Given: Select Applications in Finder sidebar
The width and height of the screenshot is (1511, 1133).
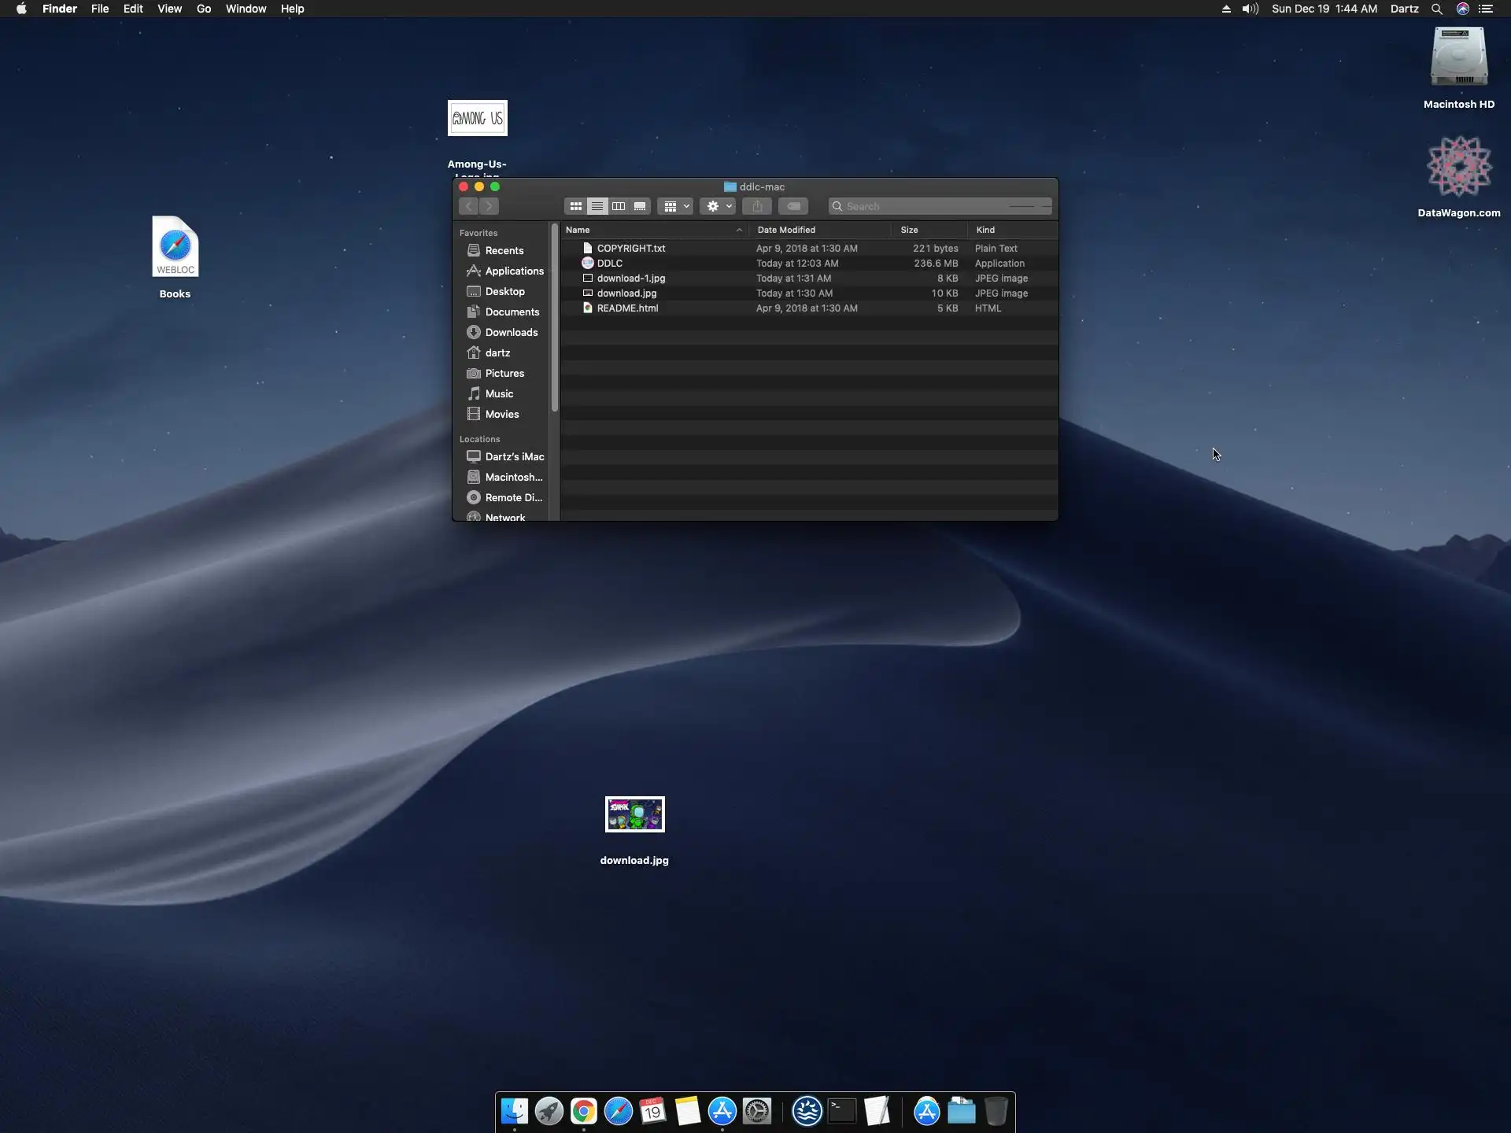Looking at the screenshot, I should coord(514,271).
